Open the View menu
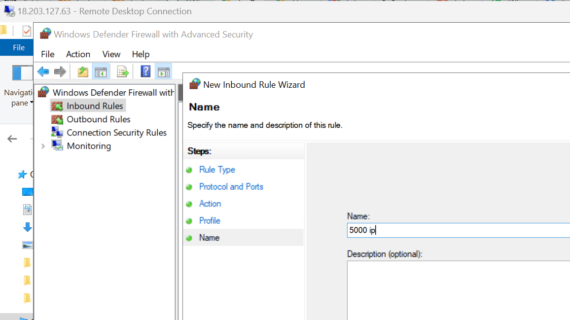The image size is (570, 320). 111,54
